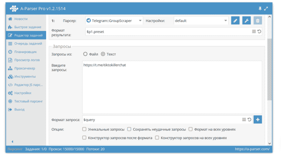This screenshot has height=154, width=281.
Task: Open the result format template list icon
Action: 254,31
